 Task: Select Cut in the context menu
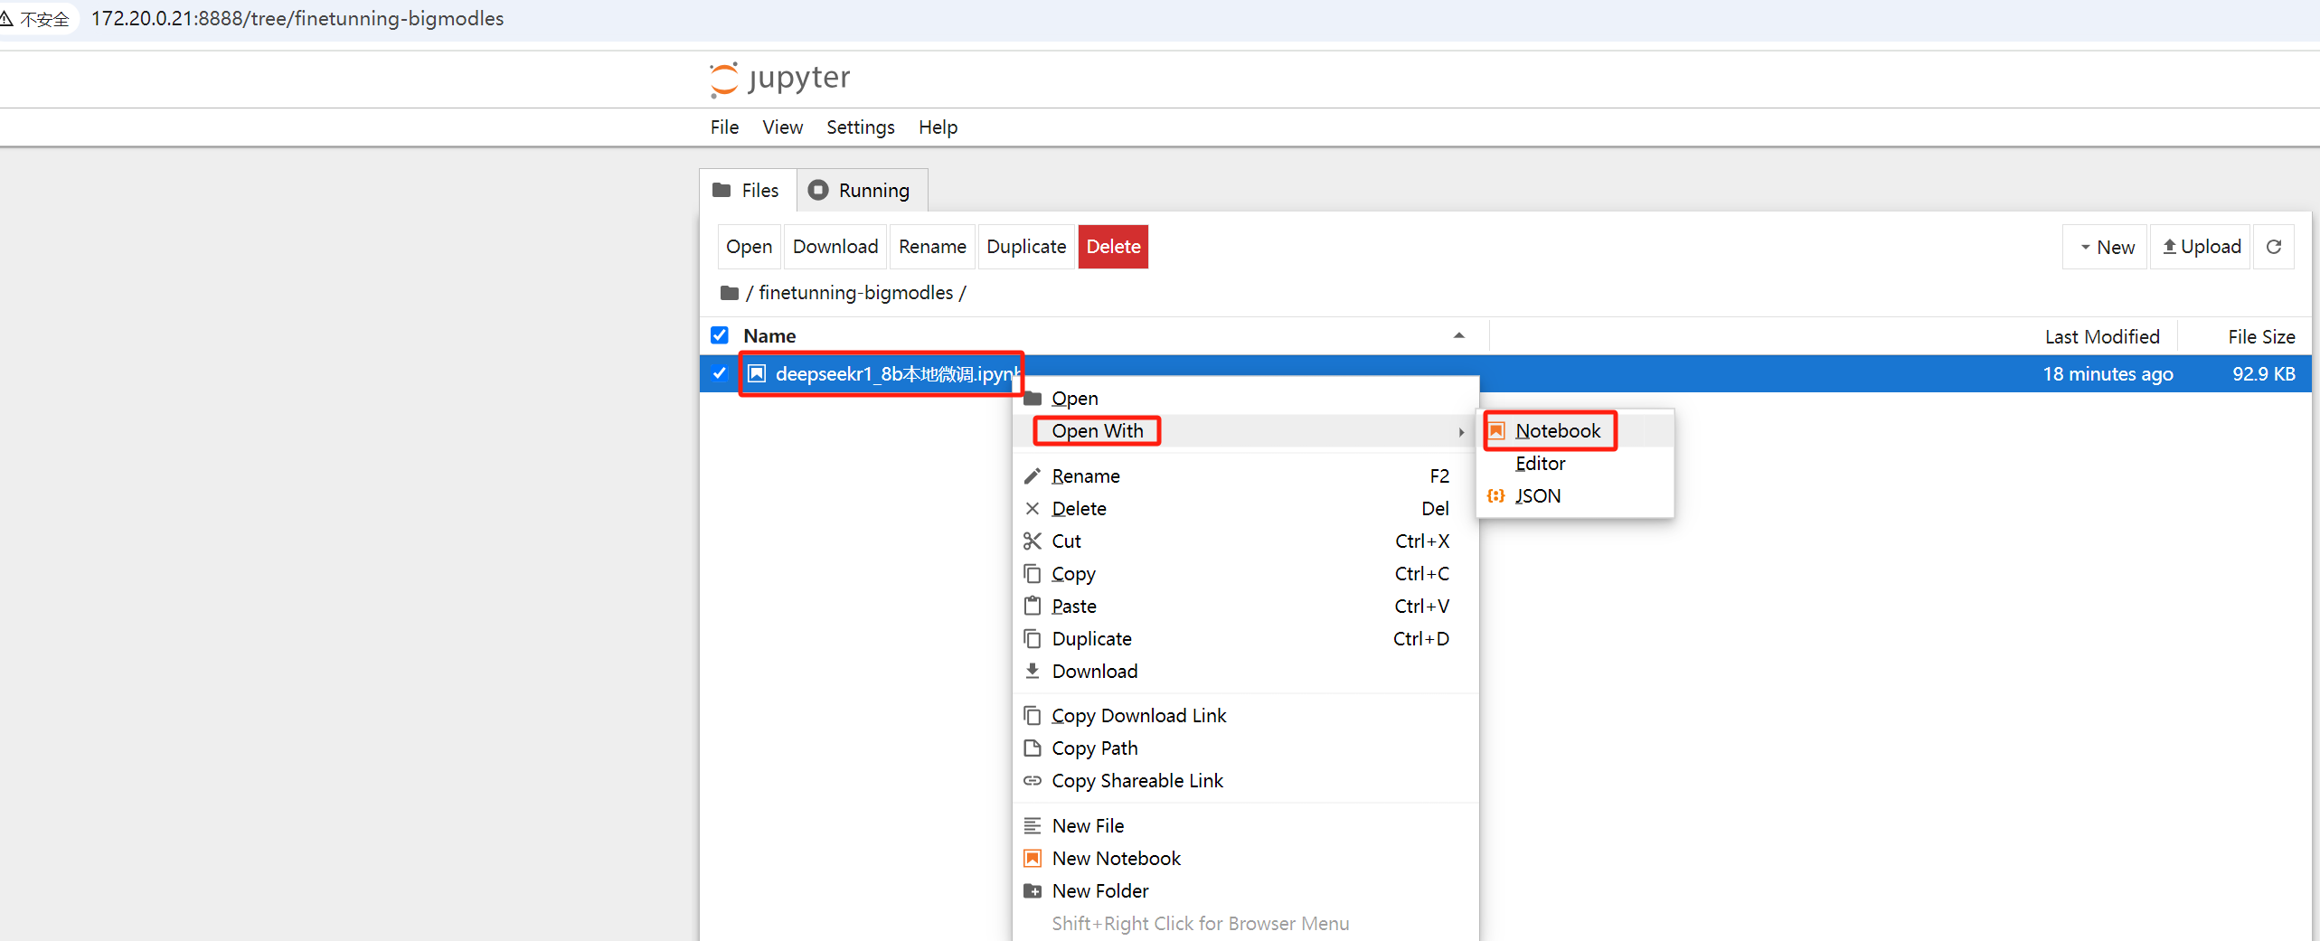click(x=1246, y=541)
